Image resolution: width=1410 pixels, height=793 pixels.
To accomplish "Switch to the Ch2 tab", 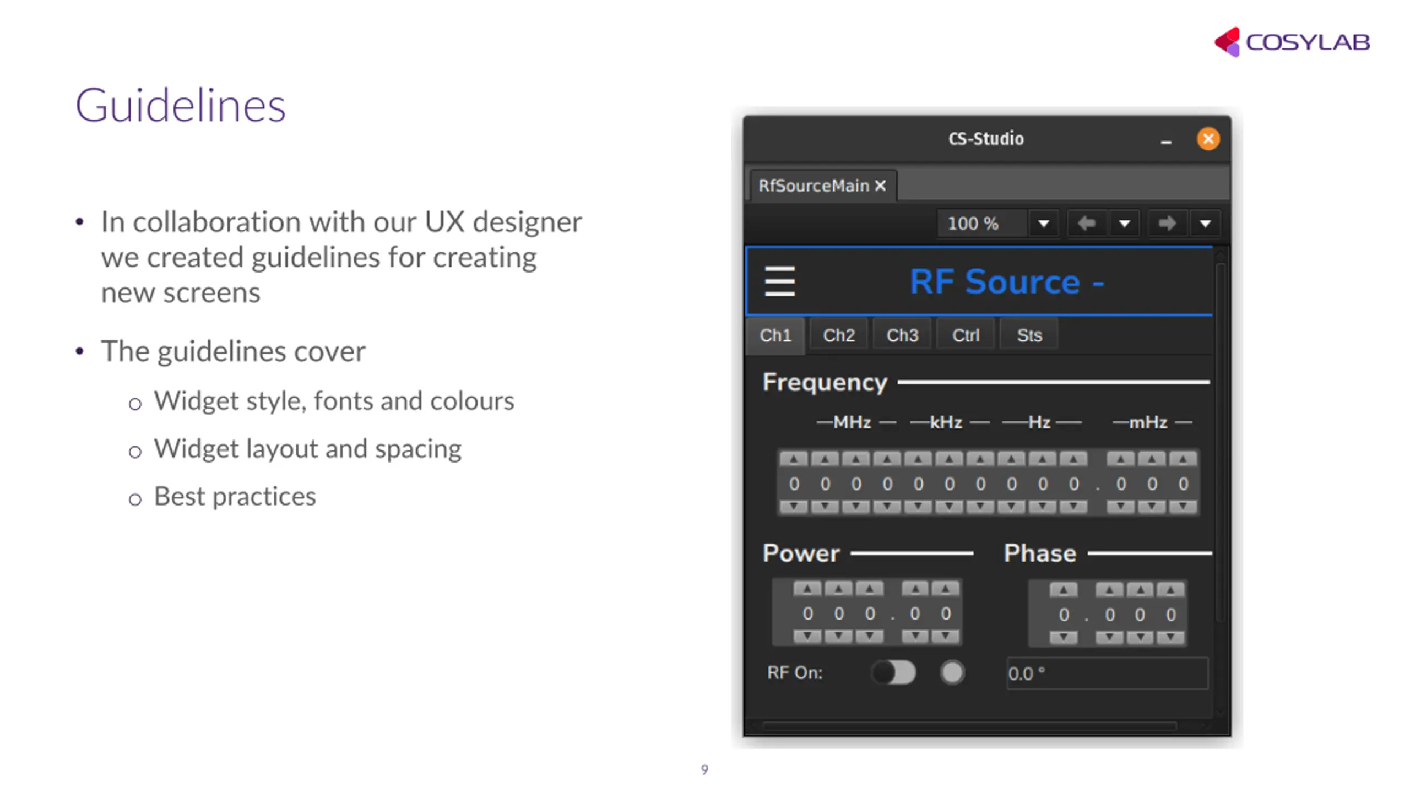I will [x=838, y=335].
